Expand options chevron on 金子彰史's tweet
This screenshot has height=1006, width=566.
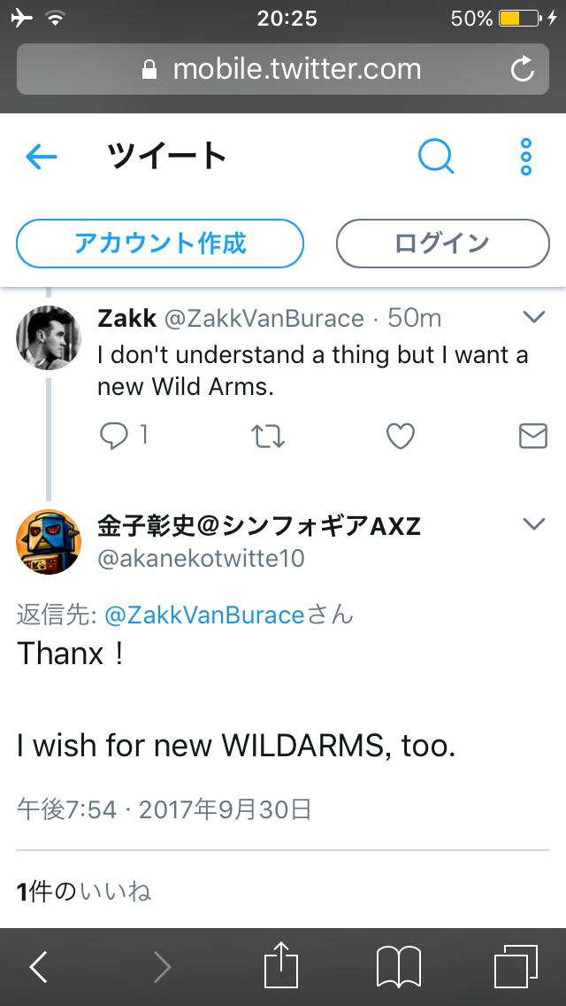click(x=534, y=524)
